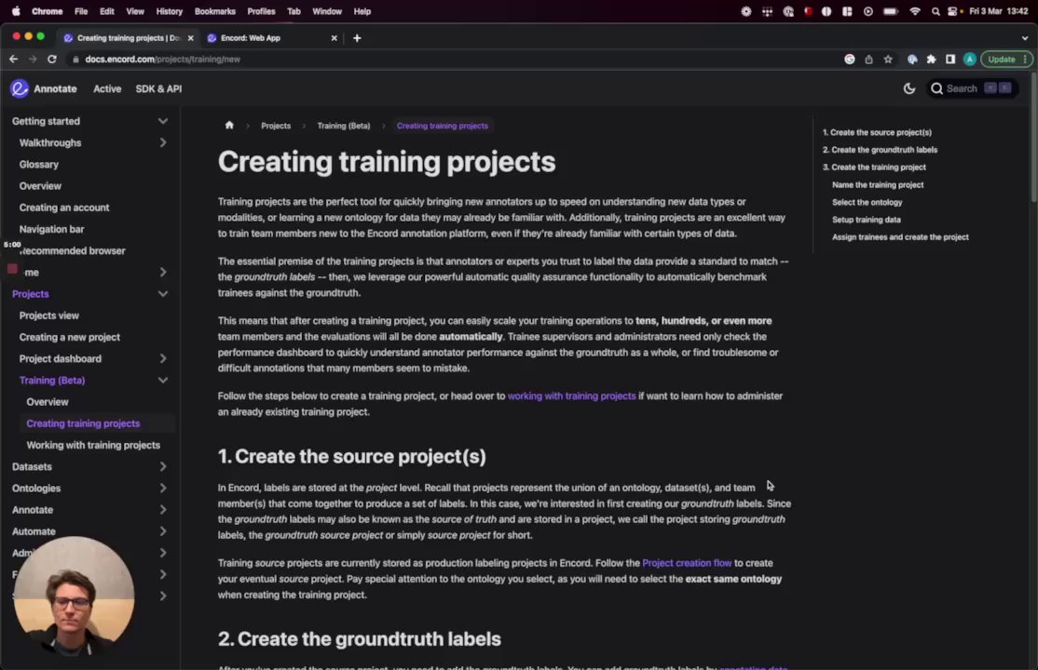Screen dimensions: 1038x670
Task: Switch to Encord: Web App tab
Action: pos(266,38)
